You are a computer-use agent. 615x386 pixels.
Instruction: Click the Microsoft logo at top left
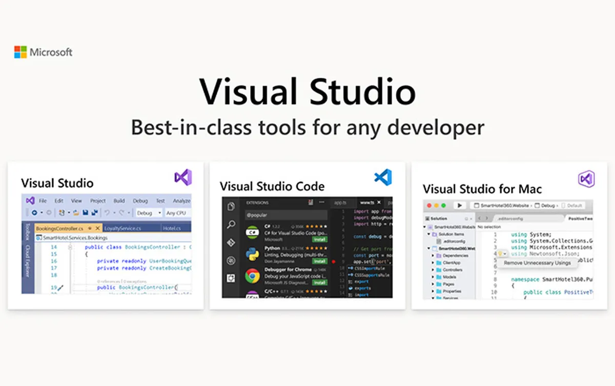click(43, 52)
